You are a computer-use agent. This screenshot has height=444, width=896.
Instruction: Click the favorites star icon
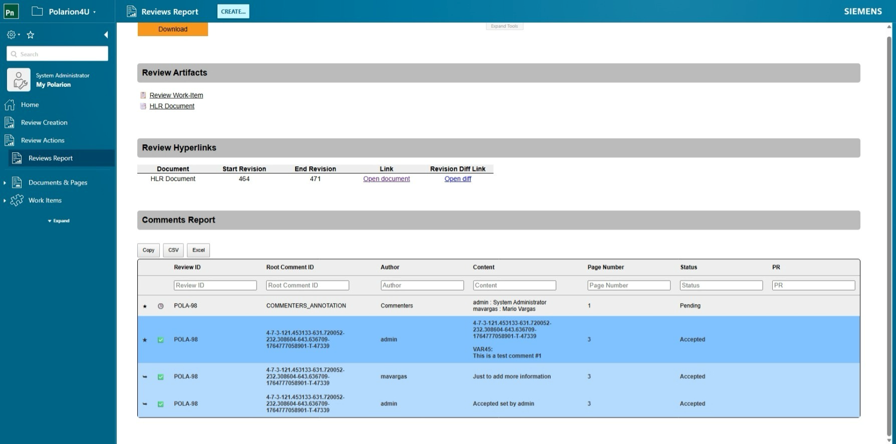point(31,35)
